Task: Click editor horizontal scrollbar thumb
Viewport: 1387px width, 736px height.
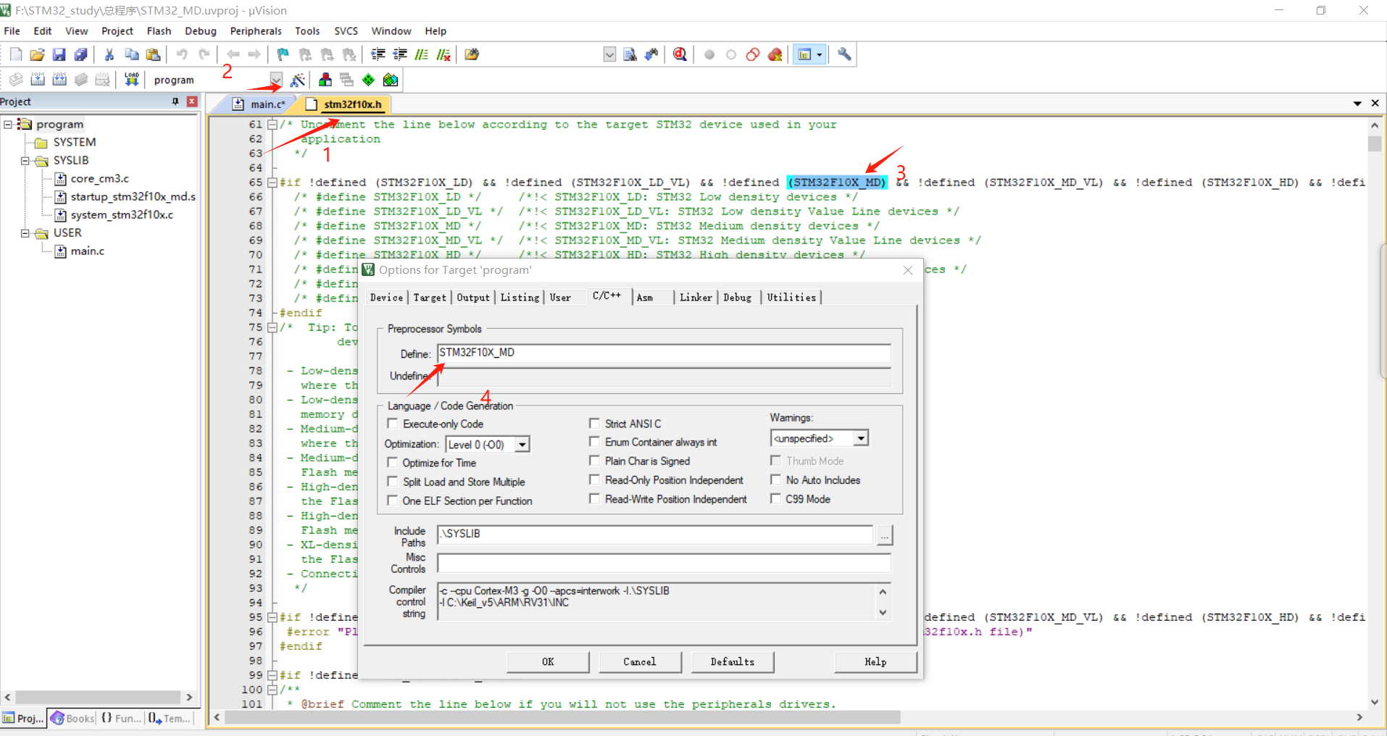Action: (x=562, y=717)
